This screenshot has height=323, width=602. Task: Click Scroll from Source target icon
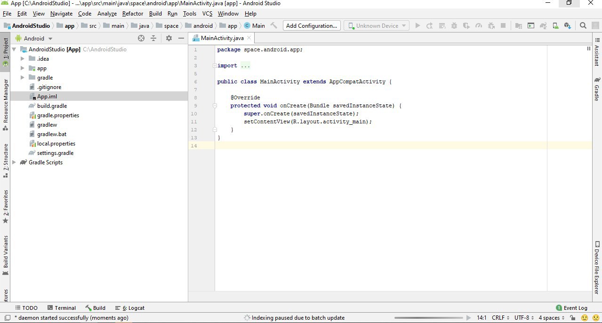click(x=141, y=38)
